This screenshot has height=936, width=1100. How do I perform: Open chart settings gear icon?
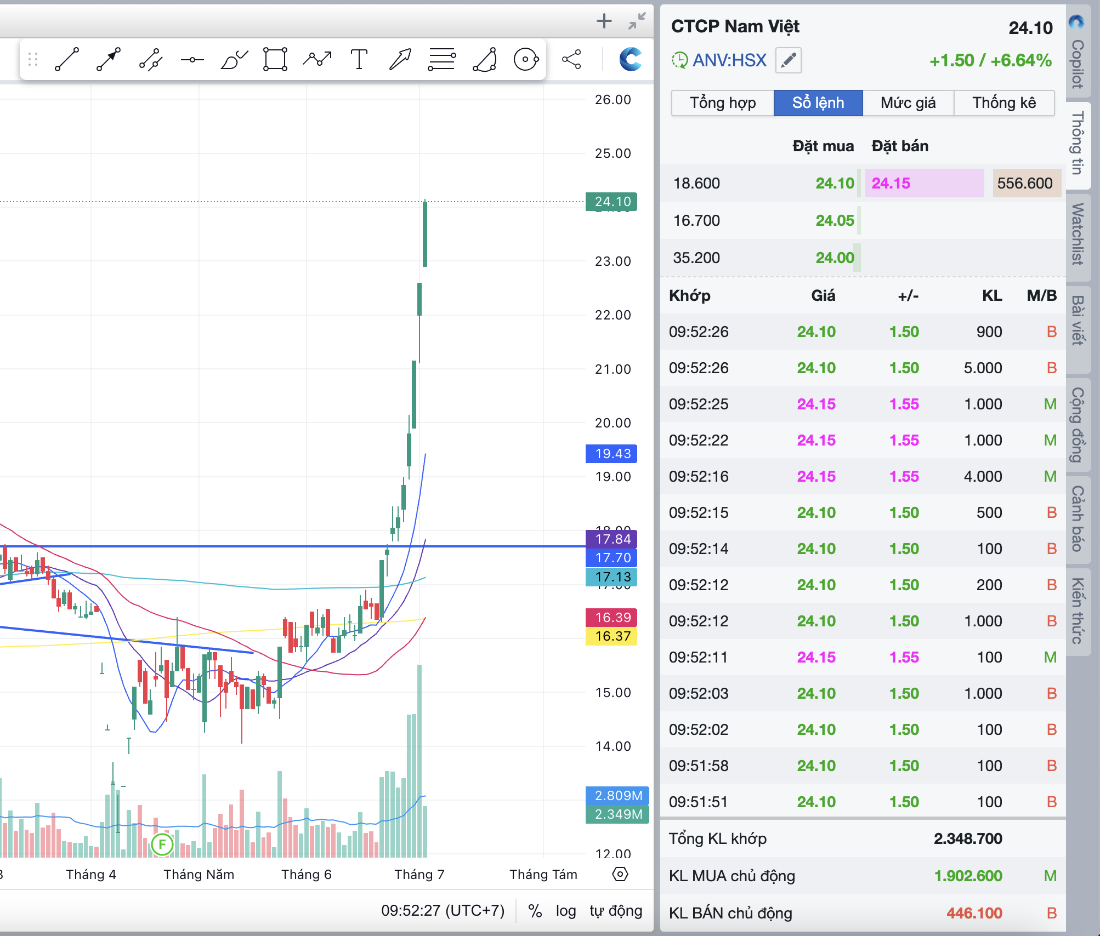(620, 874)
